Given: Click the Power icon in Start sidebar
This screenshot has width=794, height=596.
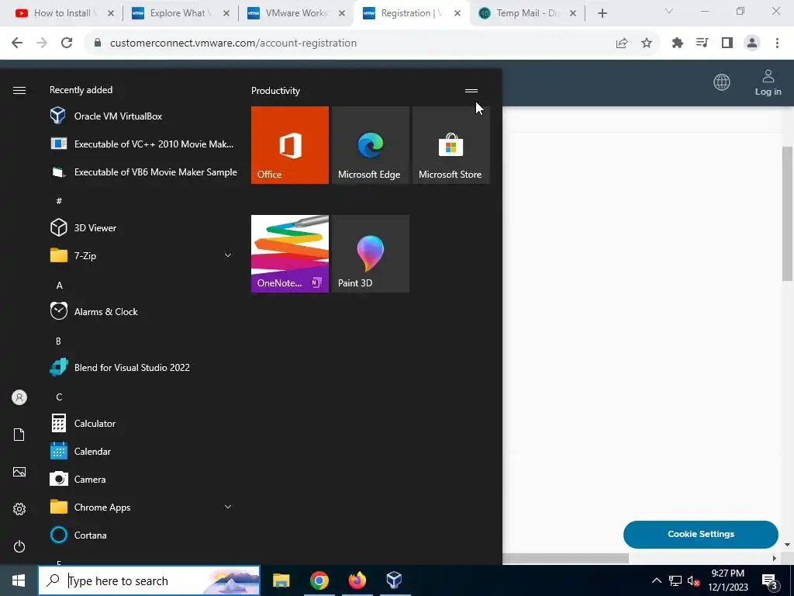Looking at the screenshot, I should point(19,547).
